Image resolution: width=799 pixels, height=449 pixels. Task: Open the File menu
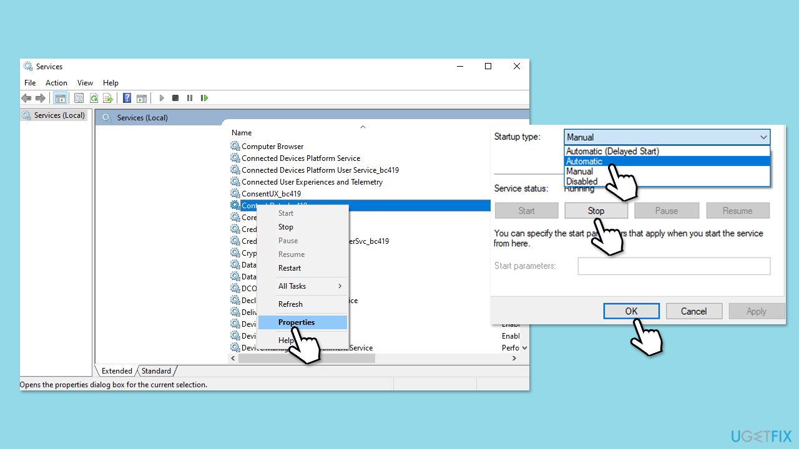(x=30, y=83)
